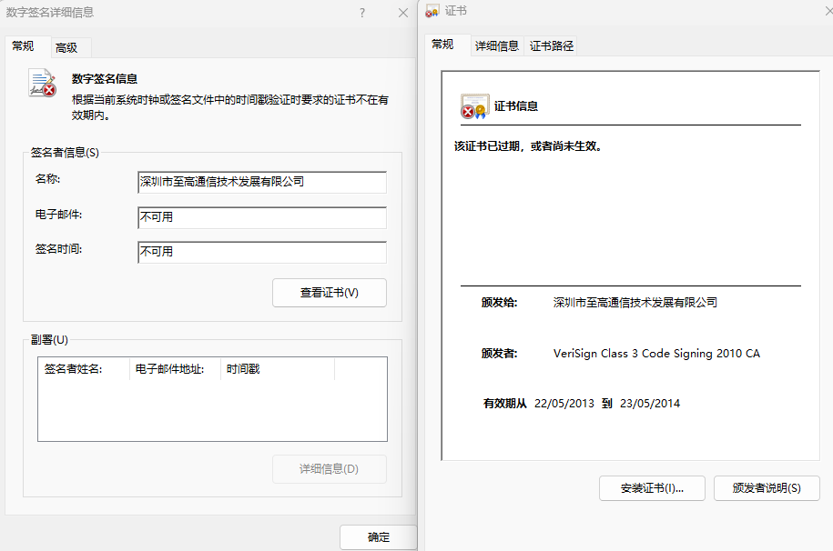Screen dimensions: 833x551
Task: Click the 数字签名信息 heading
Action: click(105, 79)
